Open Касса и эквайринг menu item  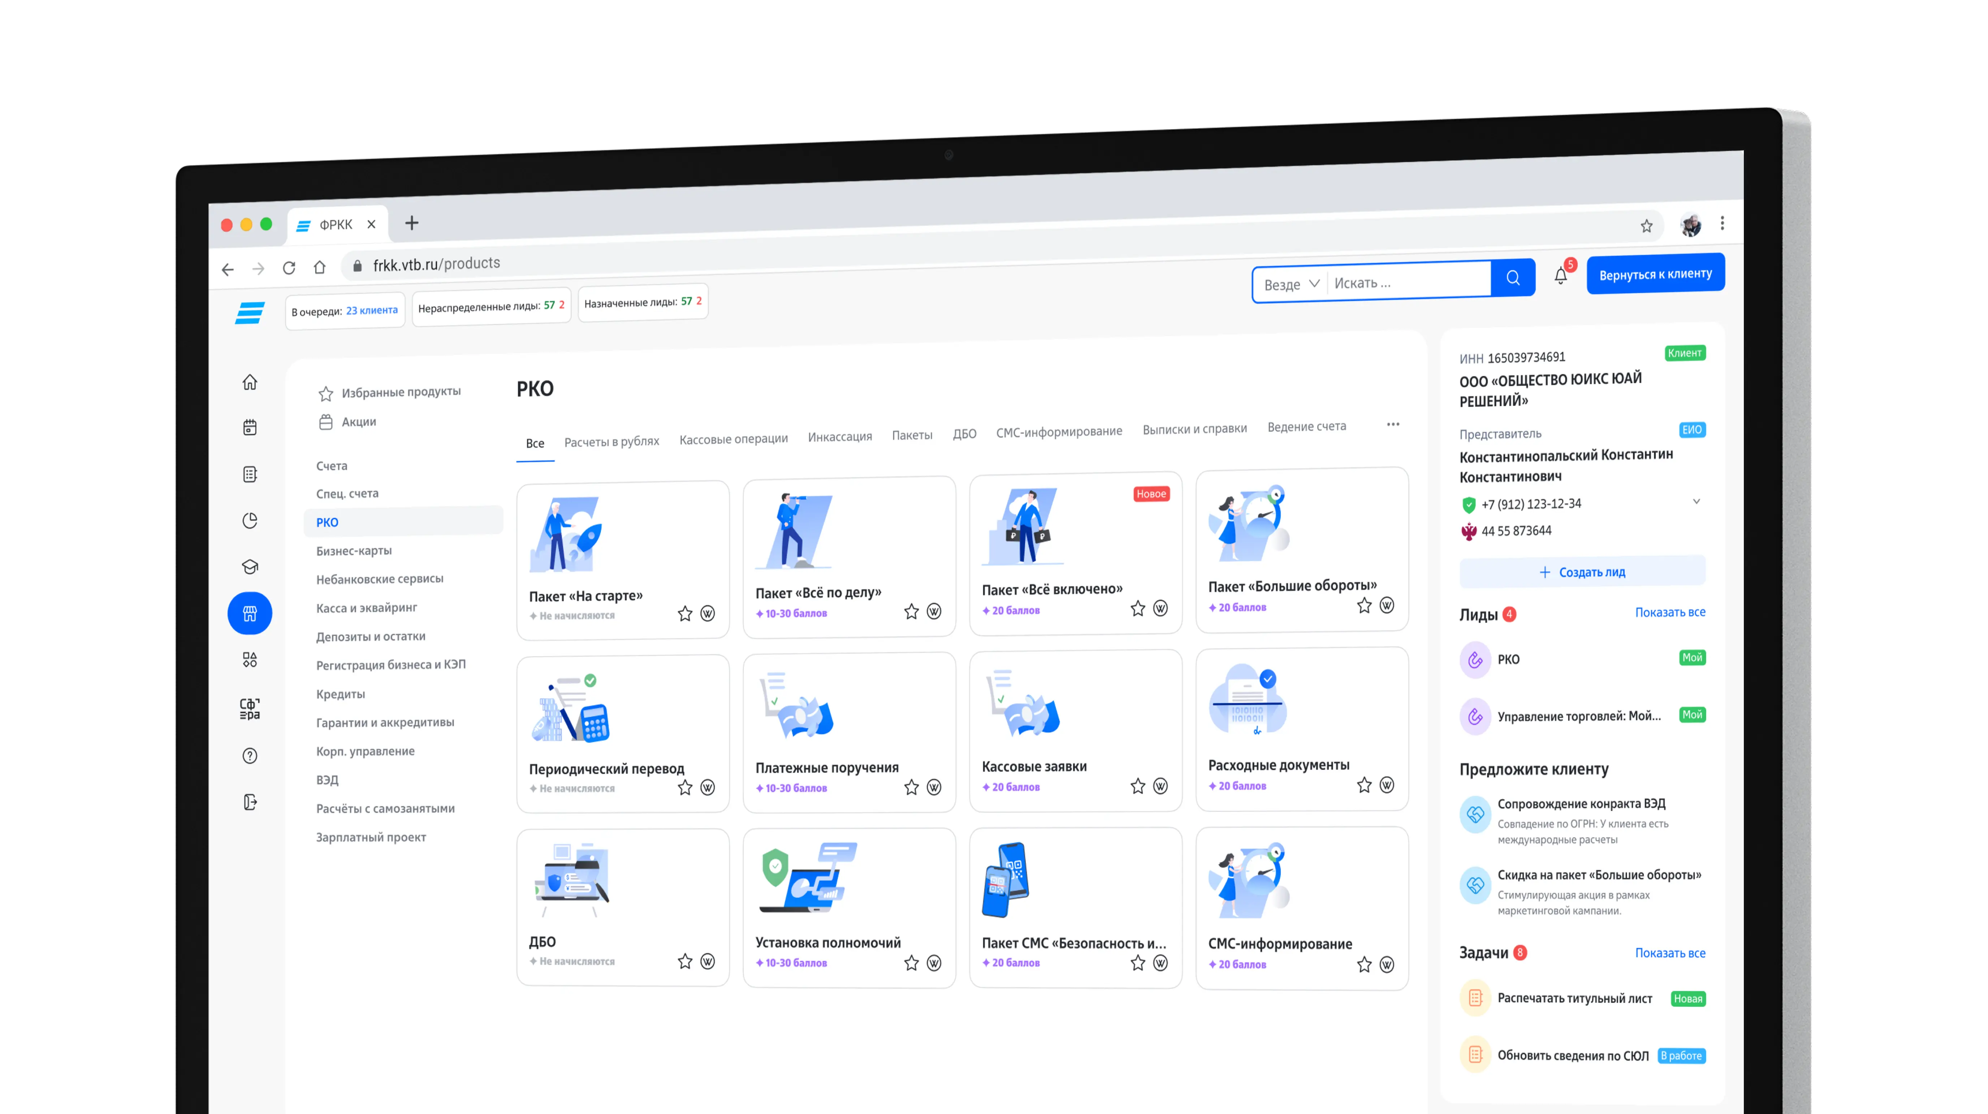tap(367, 608)
